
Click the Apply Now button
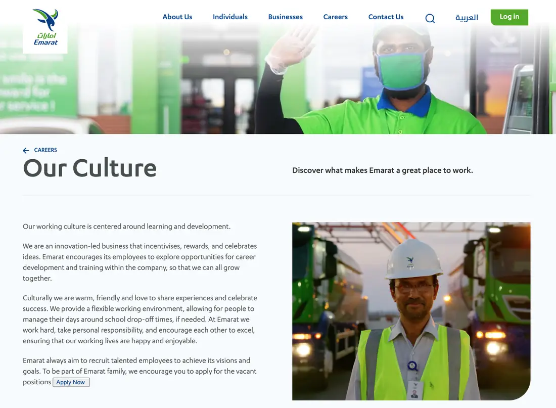[x=71, y=382]
